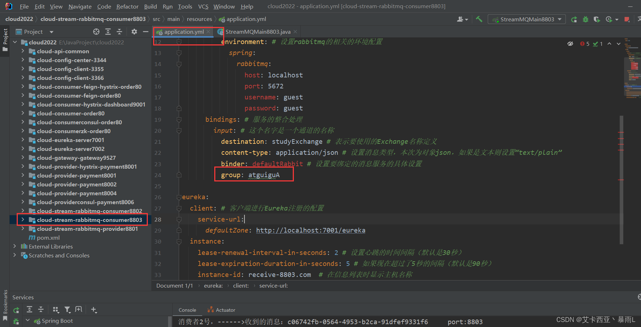This screenshot has width=641, height=327.
Task: Open the Refactor menu
Action: tap(127, 6)
